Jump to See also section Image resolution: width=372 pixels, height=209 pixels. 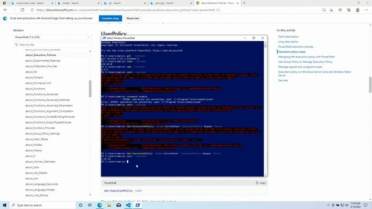tap(283, 81)
